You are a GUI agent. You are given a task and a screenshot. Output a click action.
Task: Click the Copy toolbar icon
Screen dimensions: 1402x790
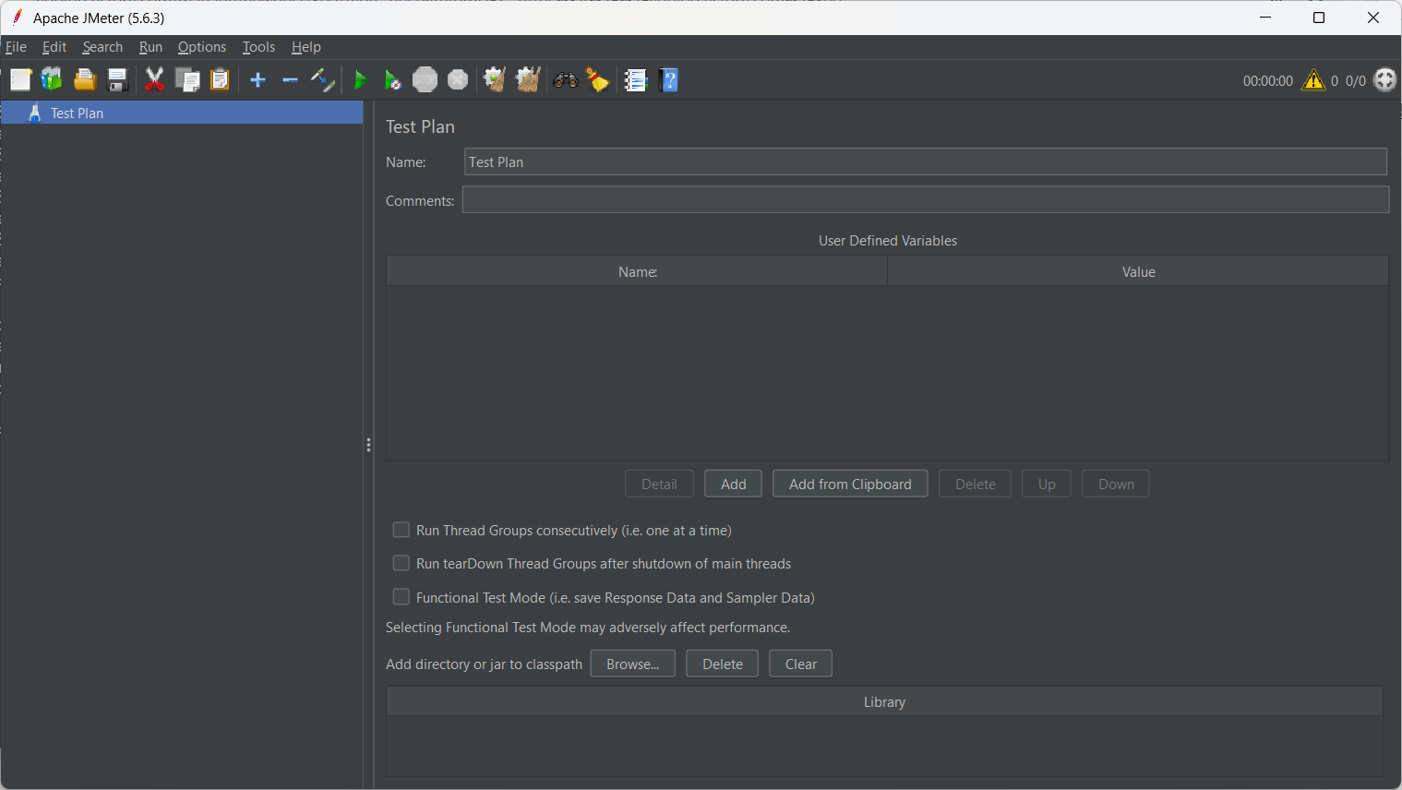187,80
